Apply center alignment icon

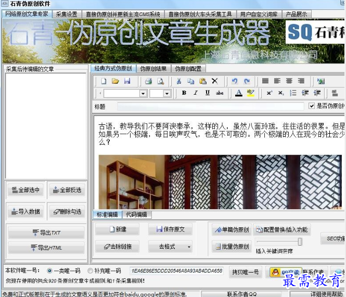click(289, 81)
